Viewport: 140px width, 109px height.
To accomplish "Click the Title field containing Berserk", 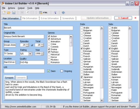I will tap(38, 28).
